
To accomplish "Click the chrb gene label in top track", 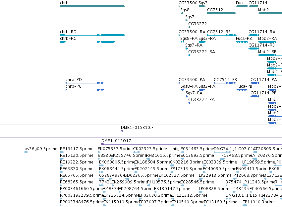I will pos(64,3).
